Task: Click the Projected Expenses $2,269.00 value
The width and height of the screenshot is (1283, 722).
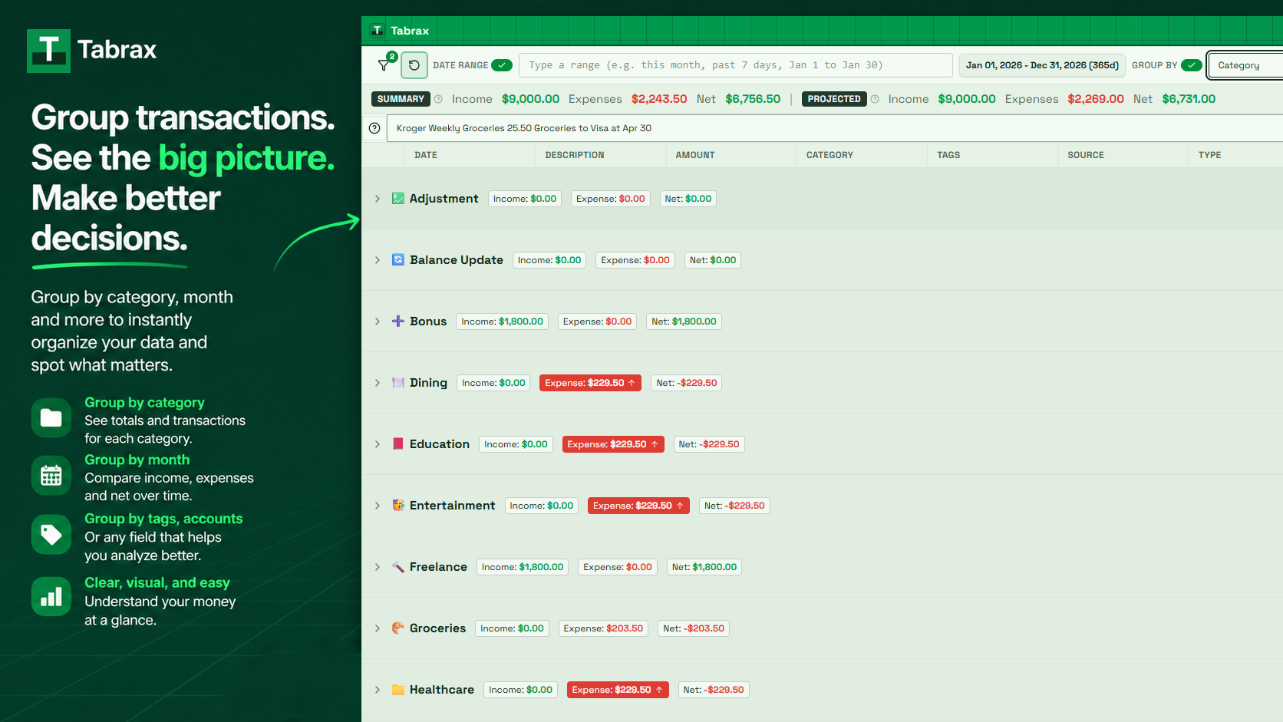Action: (1096, 99)
